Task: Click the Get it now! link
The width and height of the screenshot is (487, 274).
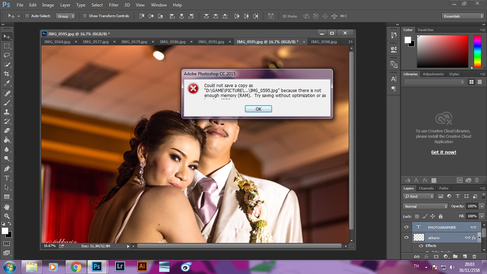Action: pyautogui.click(x=444, y=152)
